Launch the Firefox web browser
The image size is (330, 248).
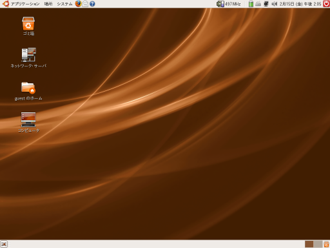pyautogui.click(x=79, y=4)
